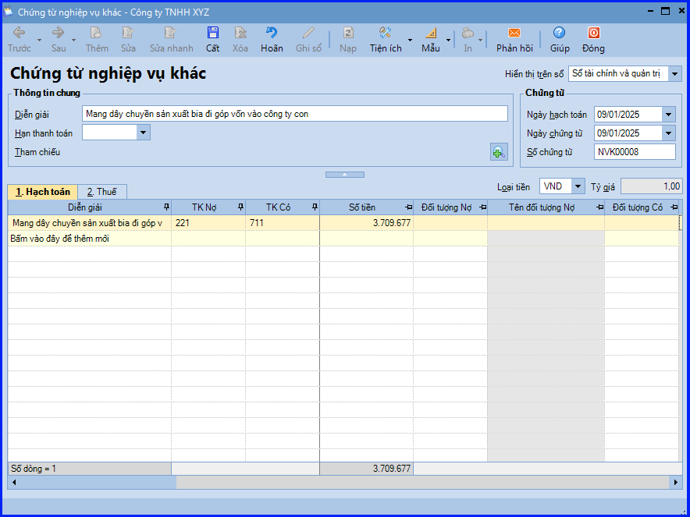Open the Hạn thanh toán dropdown
The image size is (690, 517).
pyautogui.click(x=143, y=133)
